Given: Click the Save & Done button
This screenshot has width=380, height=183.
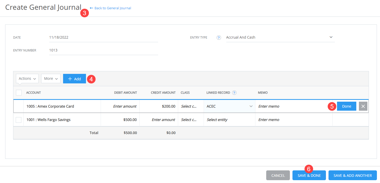Looking at the screenshot, I should 309,176.
